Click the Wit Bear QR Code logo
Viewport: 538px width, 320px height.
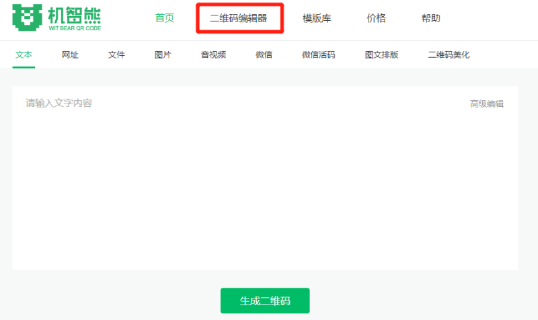pos(56,18)
